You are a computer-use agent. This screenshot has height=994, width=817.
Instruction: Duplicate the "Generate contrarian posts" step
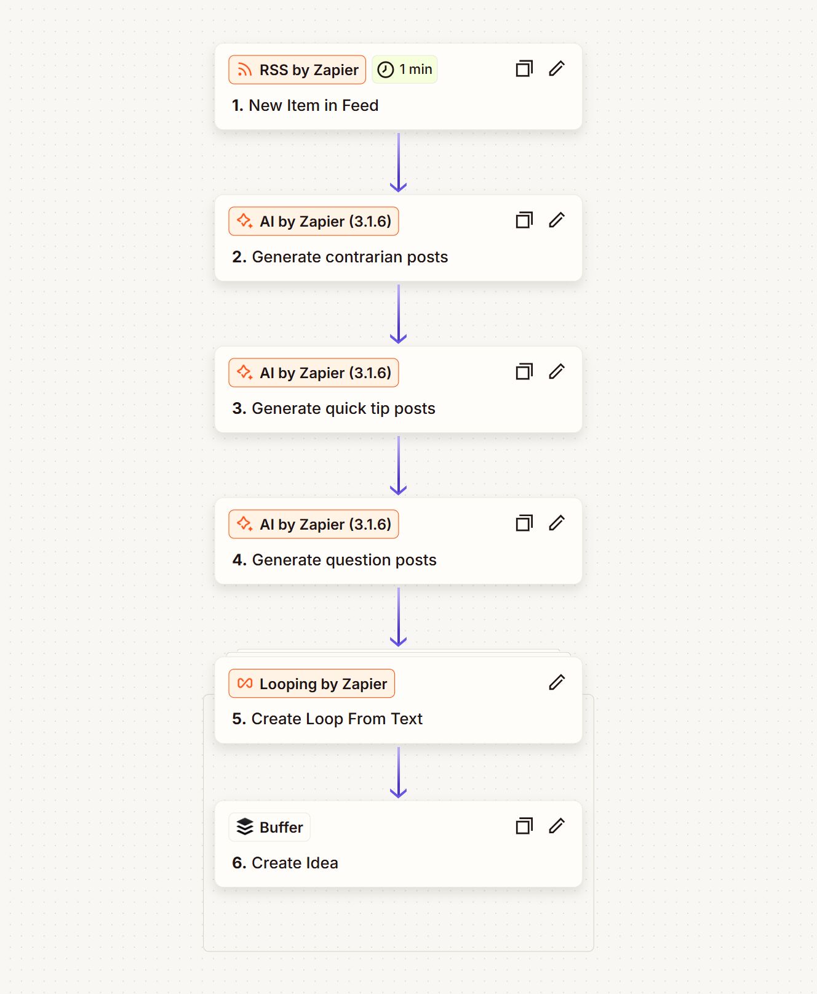pyautogui.click(x=524, y=220)
